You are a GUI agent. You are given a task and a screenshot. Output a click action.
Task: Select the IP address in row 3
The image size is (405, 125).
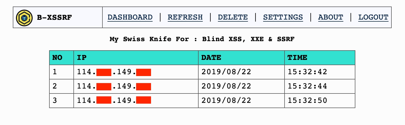click(114, 101)
